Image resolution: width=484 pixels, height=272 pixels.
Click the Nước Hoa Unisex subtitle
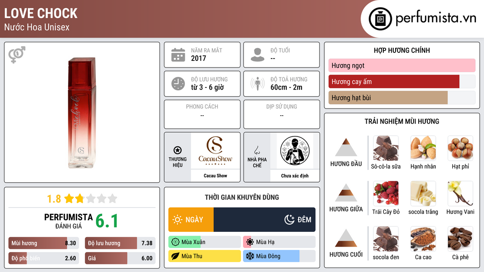(x=37, y=27)
